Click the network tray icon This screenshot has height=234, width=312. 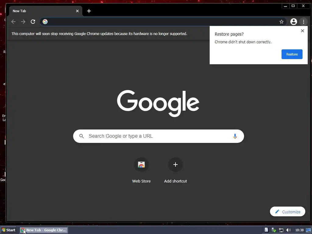[x=281, y=230]
